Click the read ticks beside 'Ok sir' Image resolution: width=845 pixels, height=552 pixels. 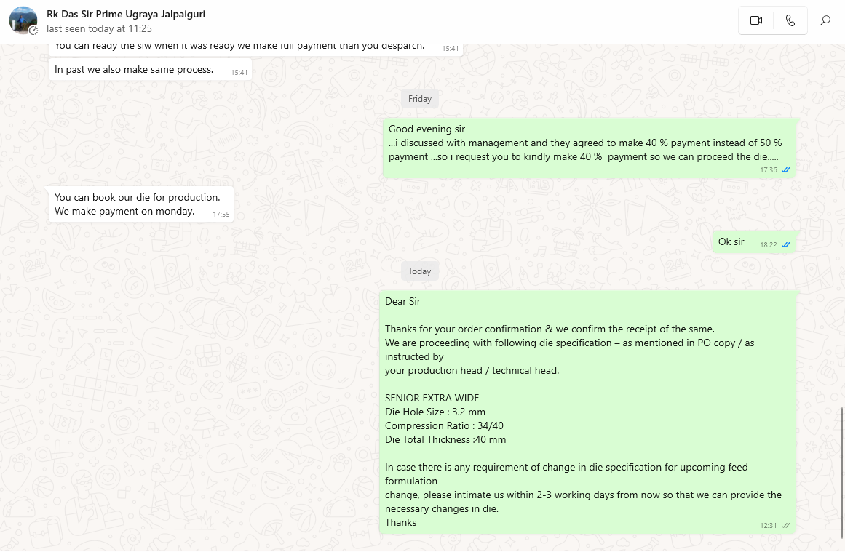coord(785,244)
